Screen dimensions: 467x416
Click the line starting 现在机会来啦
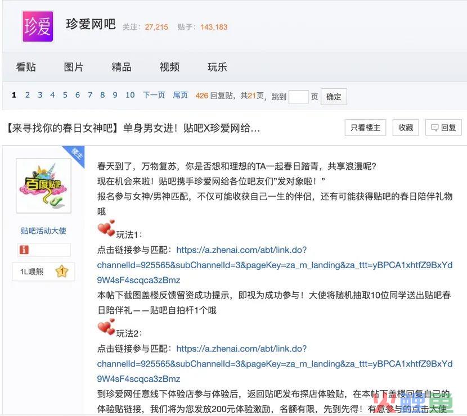coord(211,181)
